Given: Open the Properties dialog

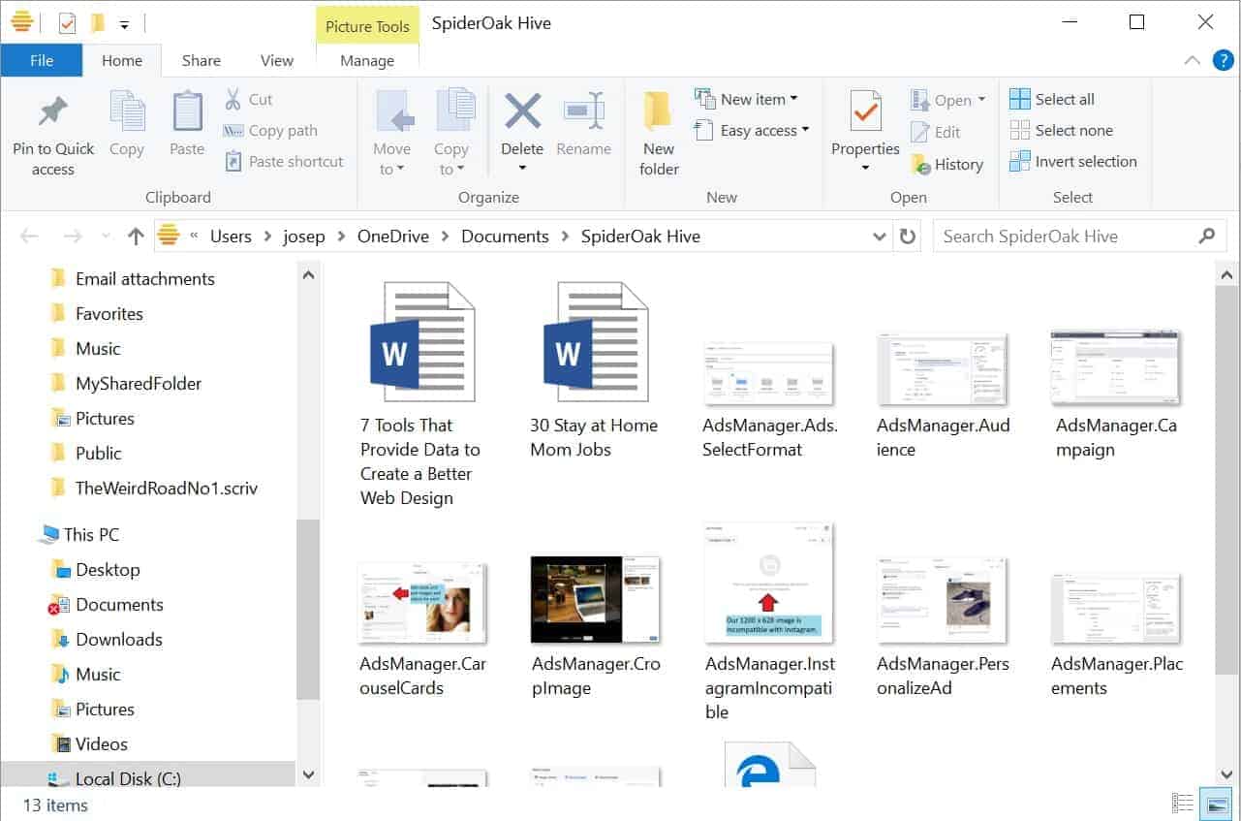Looking at the screenshot, I should [865, 123].
